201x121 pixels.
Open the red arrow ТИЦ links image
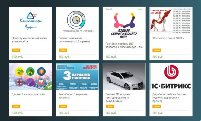171,21
